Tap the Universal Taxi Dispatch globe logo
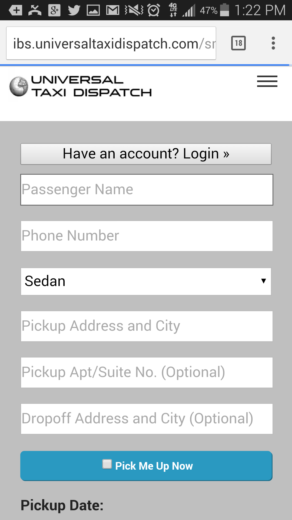The height and width of the screenshot is (520, 292). [19, 86]
